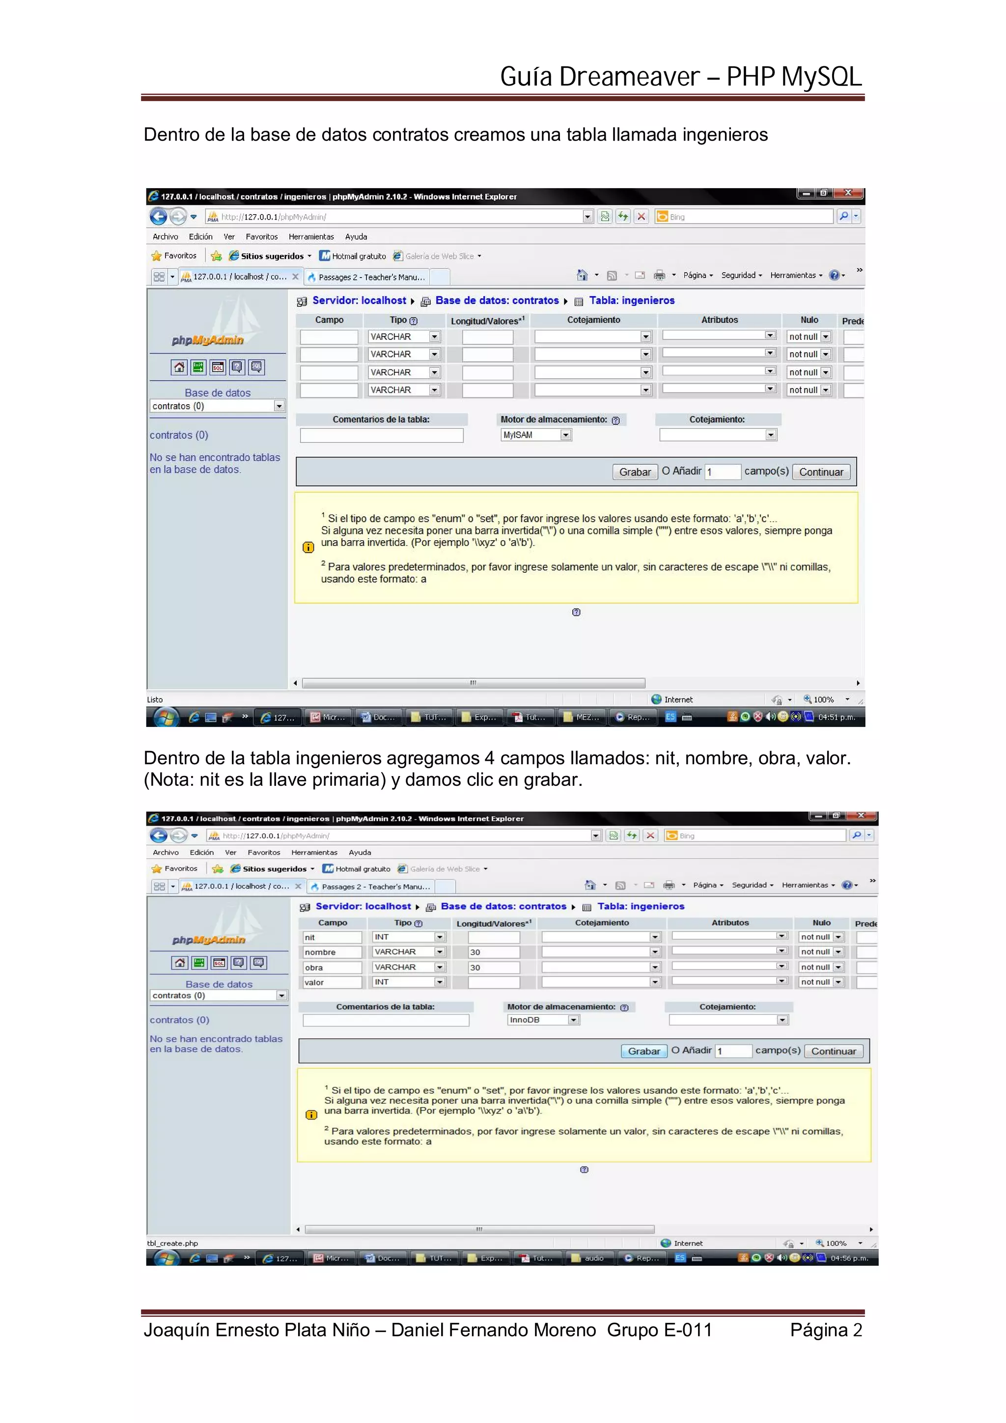The width and height of the screenshot is (1006, 1423).
Task: Click the favorites star in the upper browser window
Action: (157, 256)
